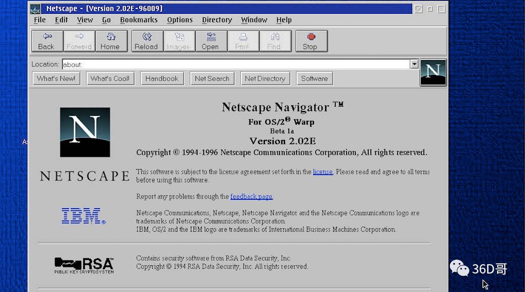This screenshot has width=525, height=292.
Task: Open the Directory menu
Action: [217, 20]
